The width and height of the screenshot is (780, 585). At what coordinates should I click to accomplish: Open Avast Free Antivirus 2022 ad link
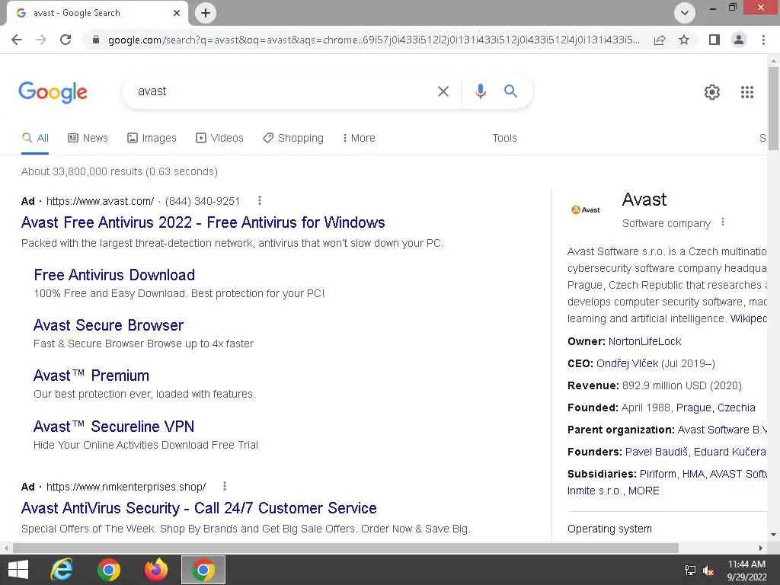(x=203, y=222)
